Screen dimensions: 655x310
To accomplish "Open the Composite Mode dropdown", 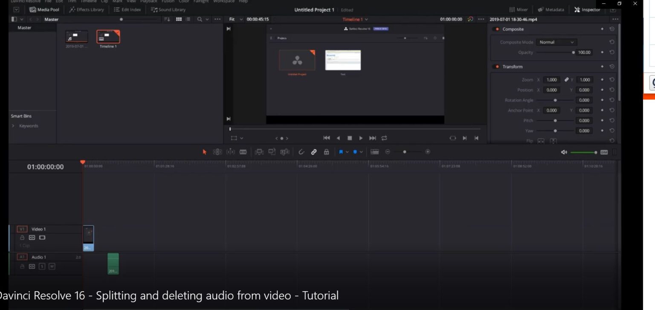I will [x=556, y=42].
